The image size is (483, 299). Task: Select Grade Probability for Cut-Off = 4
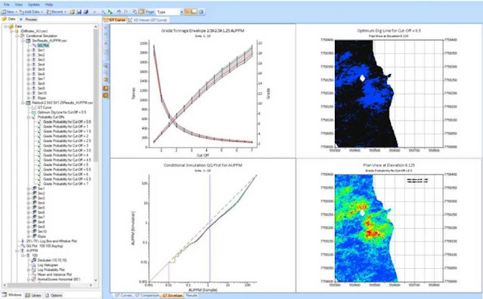tap(66, 156)
